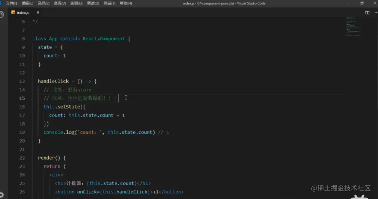Click the '<button onClick={this.handleClick}>' line
378x199 pixels.
click(119, 192)
